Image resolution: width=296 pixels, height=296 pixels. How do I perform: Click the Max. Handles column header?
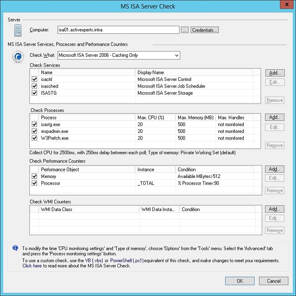(x=235, y=118)
